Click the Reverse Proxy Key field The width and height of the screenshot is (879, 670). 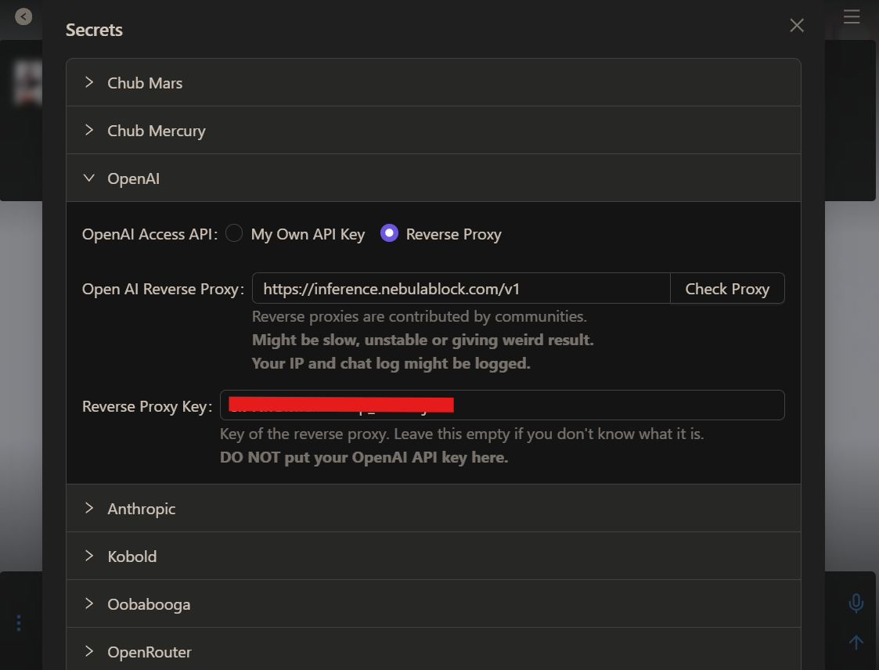coord(618,405)
